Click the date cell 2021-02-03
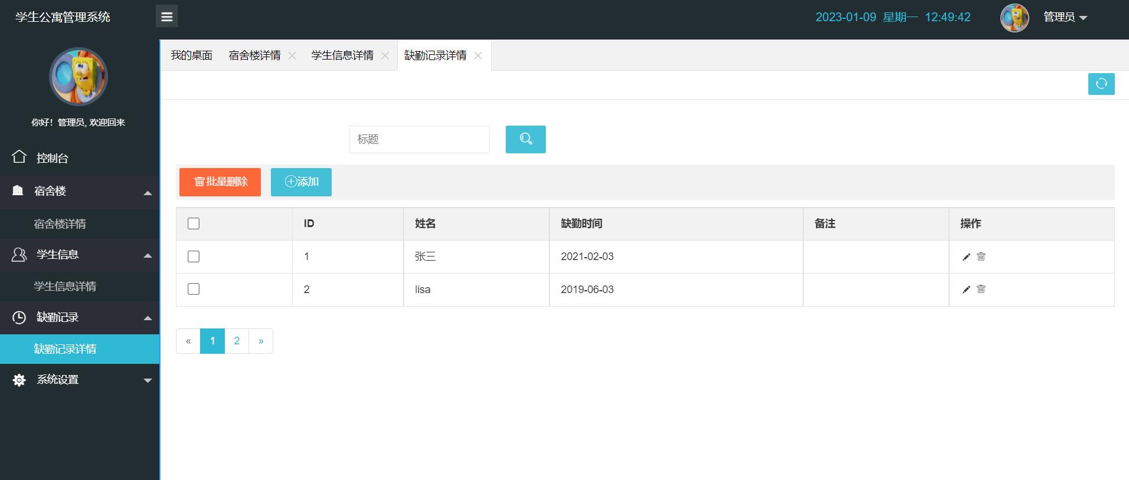The image size is (1129, 480). (x=676, y=257)
